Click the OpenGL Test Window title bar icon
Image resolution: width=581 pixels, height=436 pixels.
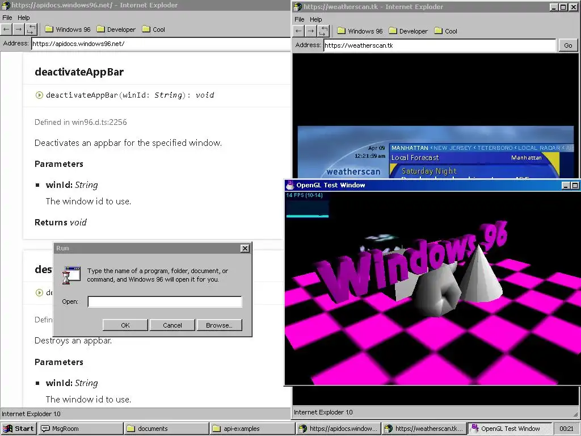290,185
